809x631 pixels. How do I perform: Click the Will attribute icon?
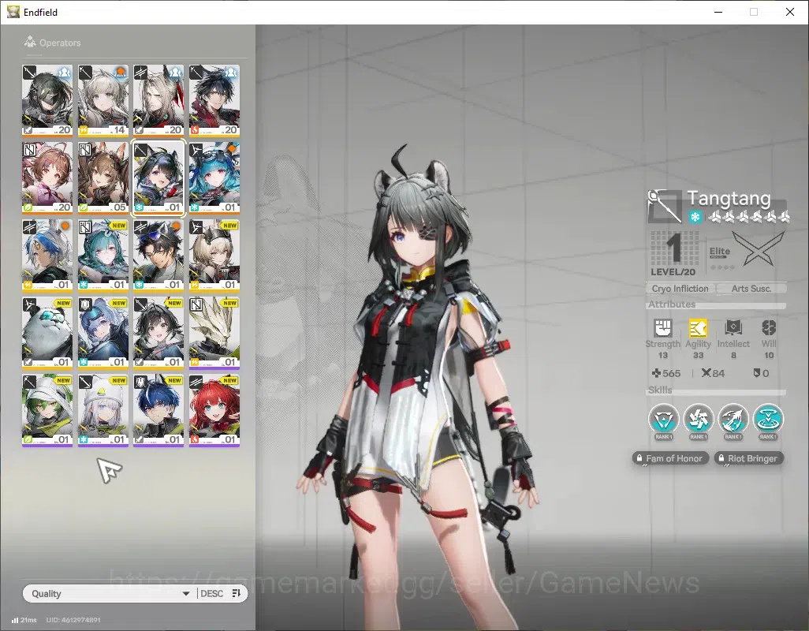point(769,328)
